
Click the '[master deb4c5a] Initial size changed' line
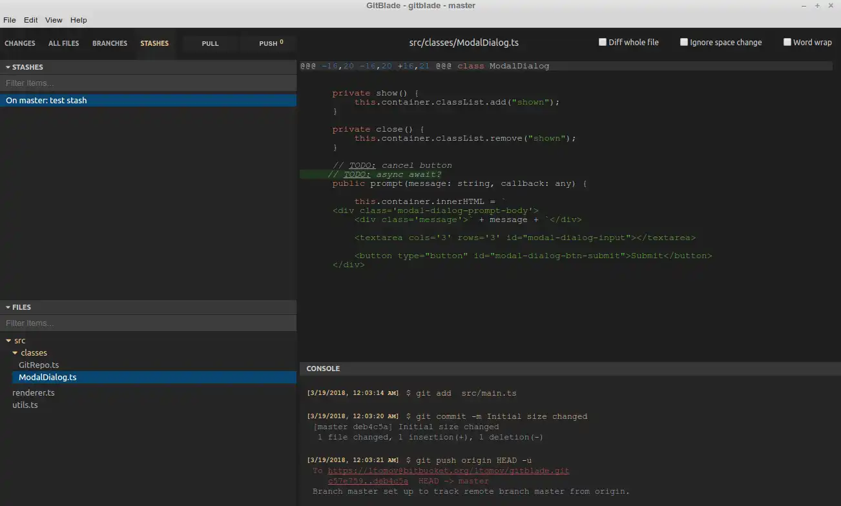406,427
